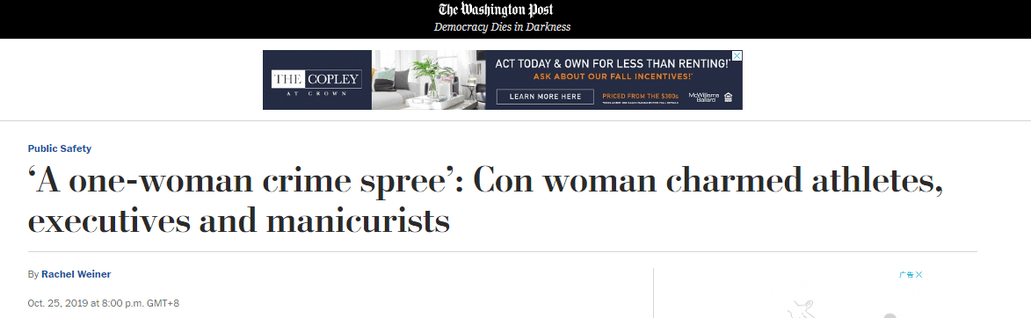Image resolution: width=1031 pixels, height=318 pixels.
Task: Click the 'AT CROWN' text under the Copley logo
Action: (317, 94)
